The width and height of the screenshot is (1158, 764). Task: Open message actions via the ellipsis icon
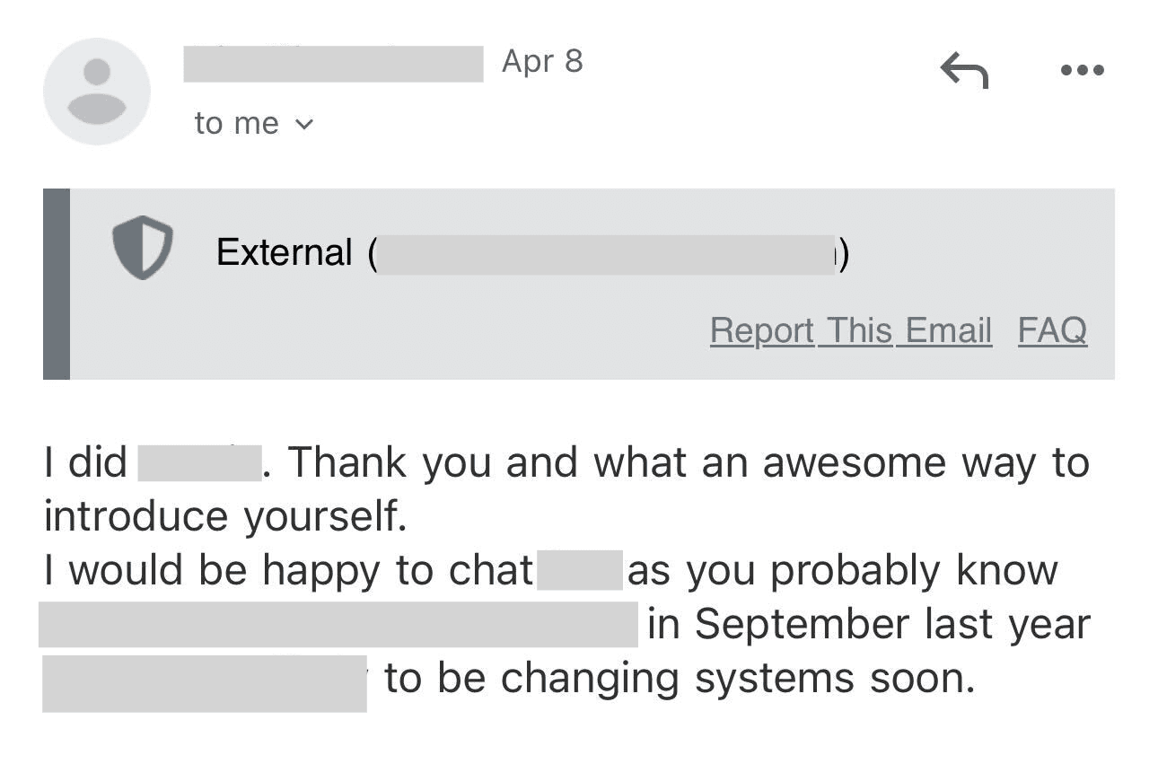[x=1081, y=70]
